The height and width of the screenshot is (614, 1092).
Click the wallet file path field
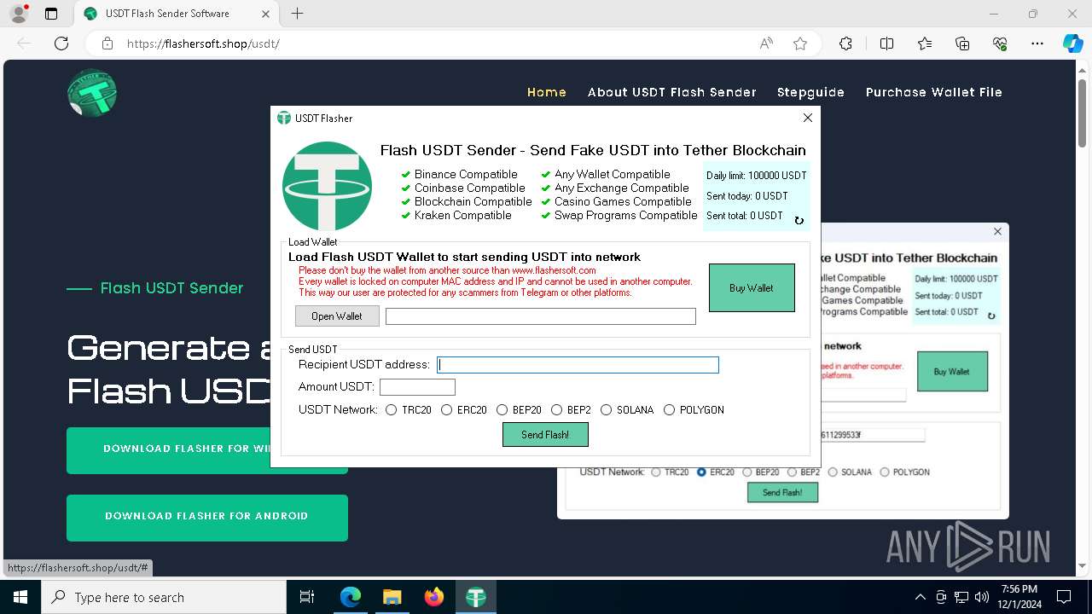(541, 316)
